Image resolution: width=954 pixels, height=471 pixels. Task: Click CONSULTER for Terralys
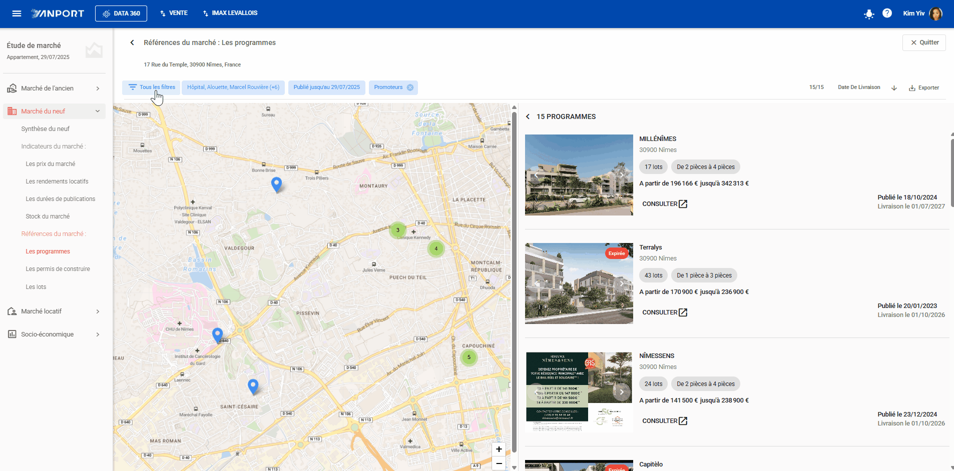point(660,312)
